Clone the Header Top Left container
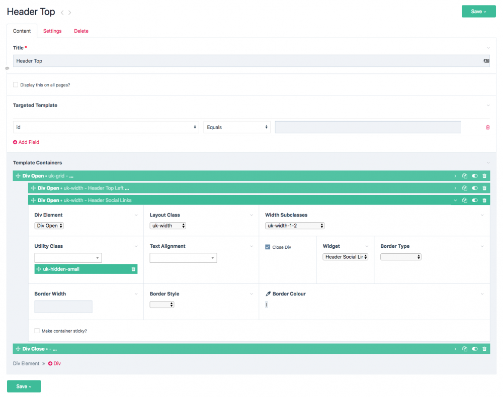 (465, 188)
